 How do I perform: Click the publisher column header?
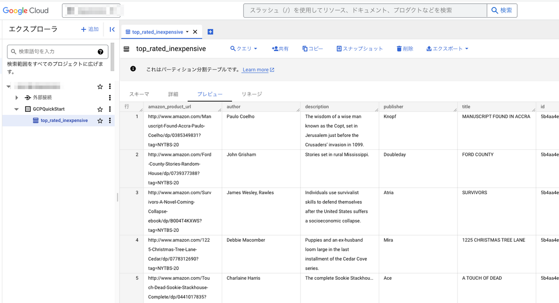(x=418, y=107)
